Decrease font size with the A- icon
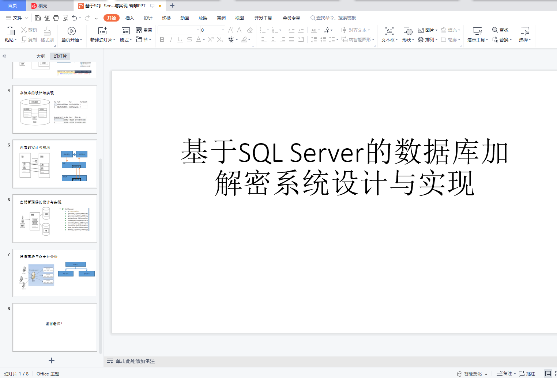The height and width of the screenshot is (378, 557). pyautogui.click(x=240, y=30)
